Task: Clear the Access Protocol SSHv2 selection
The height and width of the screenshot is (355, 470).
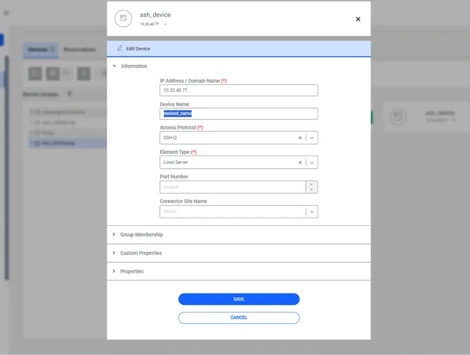Action: pyautogui.click(x=300, y=138)
